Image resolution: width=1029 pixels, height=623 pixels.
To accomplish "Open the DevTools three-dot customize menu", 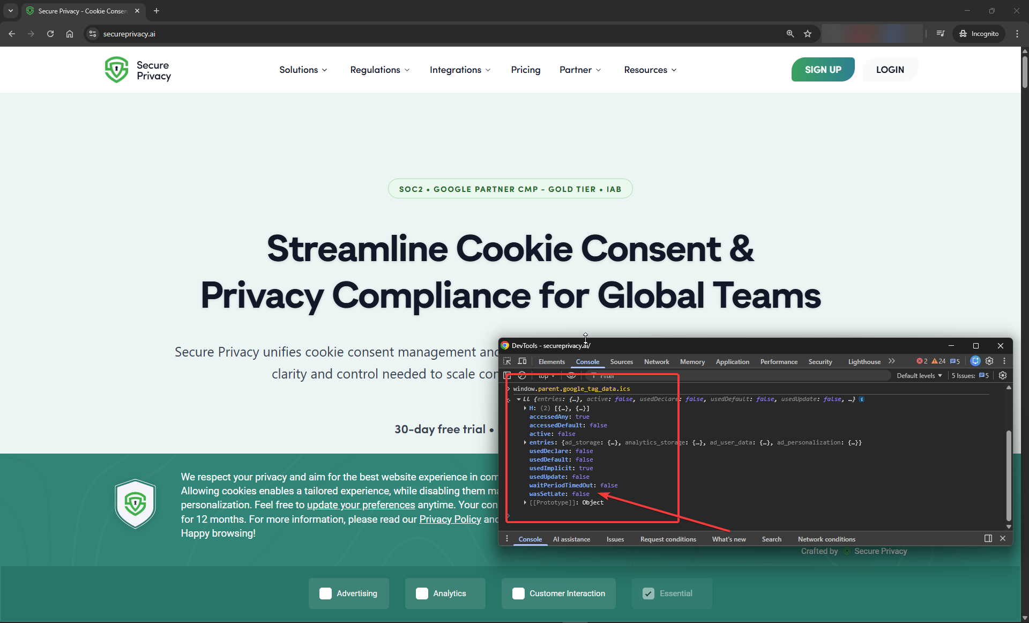I will (x=1004, y=361).
